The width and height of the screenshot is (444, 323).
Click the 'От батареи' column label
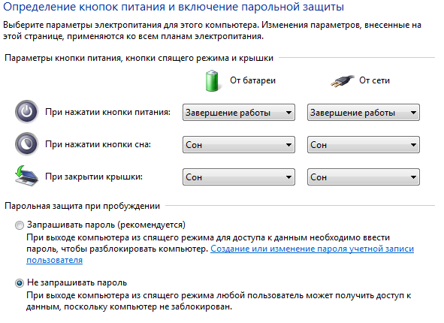coord(252,80)
